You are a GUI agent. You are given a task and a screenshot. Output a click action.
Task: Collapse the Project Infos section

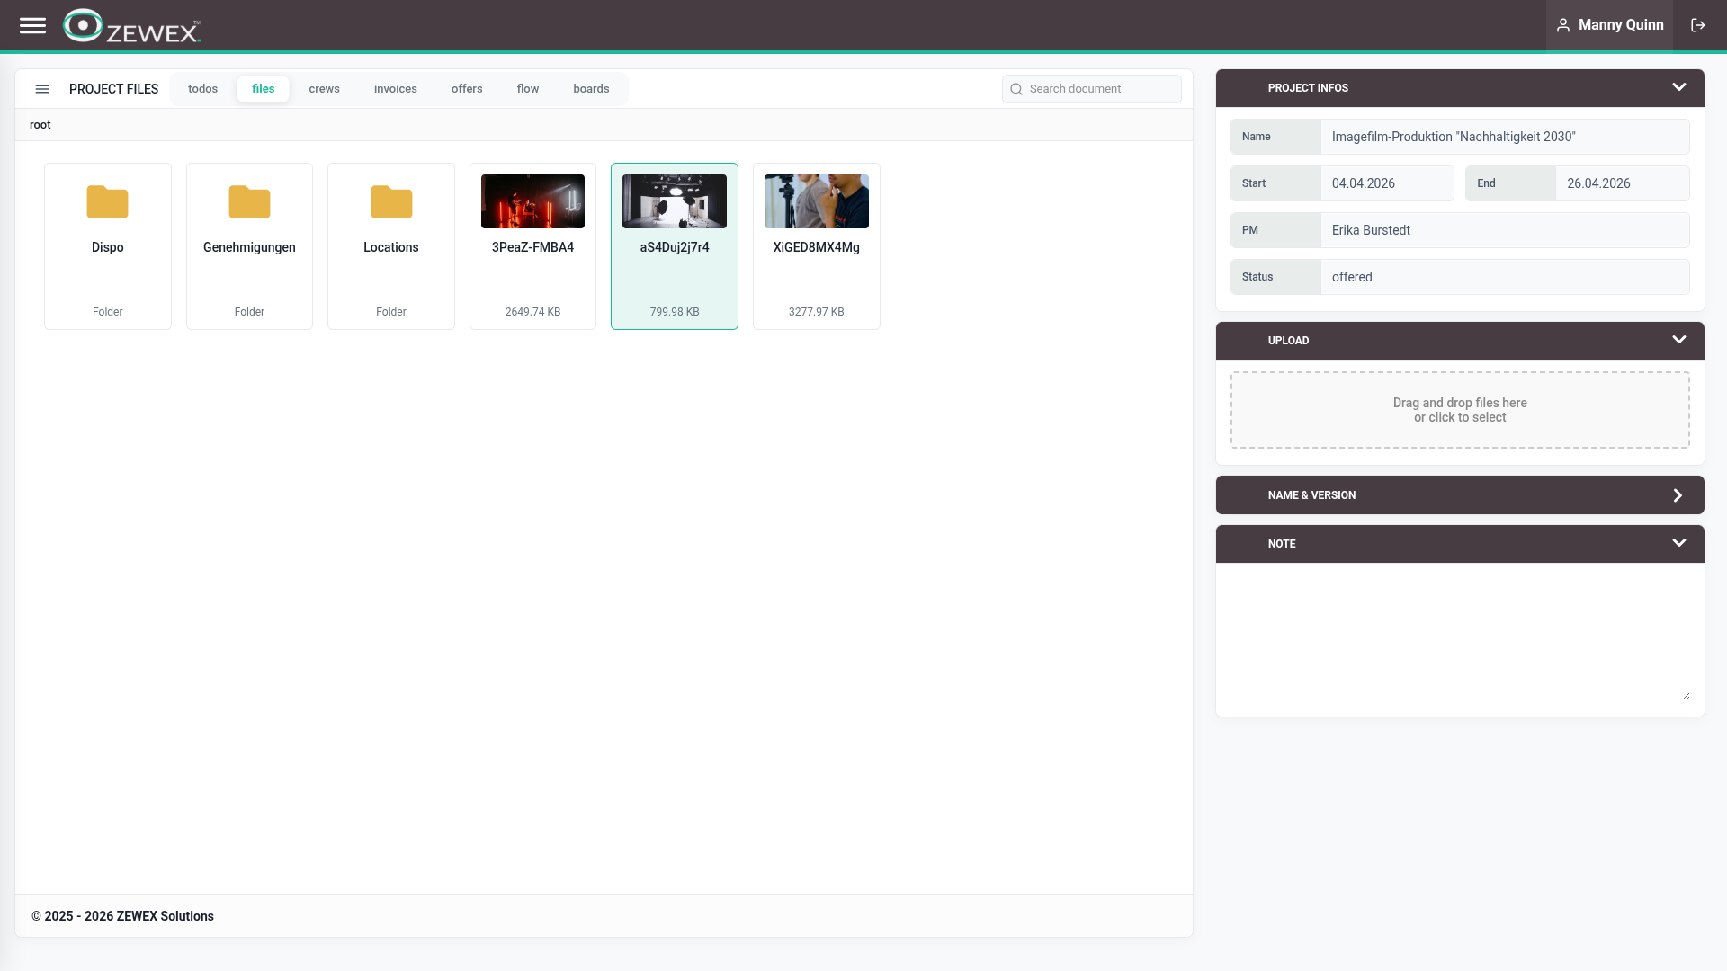point(1678,87)
